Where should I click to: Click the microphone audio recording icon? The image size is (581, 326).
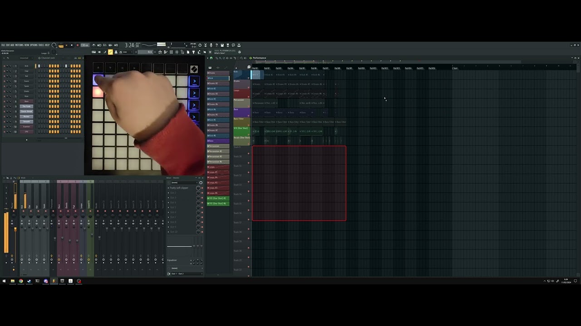click(x=211, y=45)
